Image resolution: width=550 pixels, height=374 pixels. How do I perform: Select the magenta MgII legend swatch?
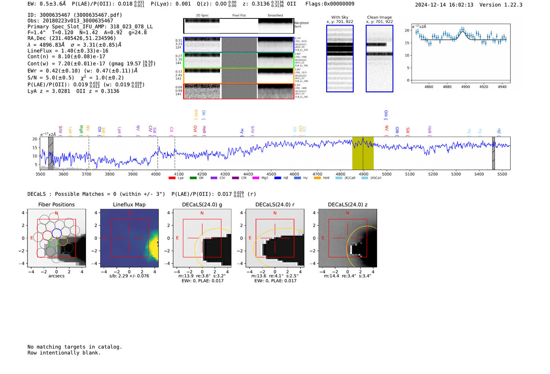click(x=256, y=178)
